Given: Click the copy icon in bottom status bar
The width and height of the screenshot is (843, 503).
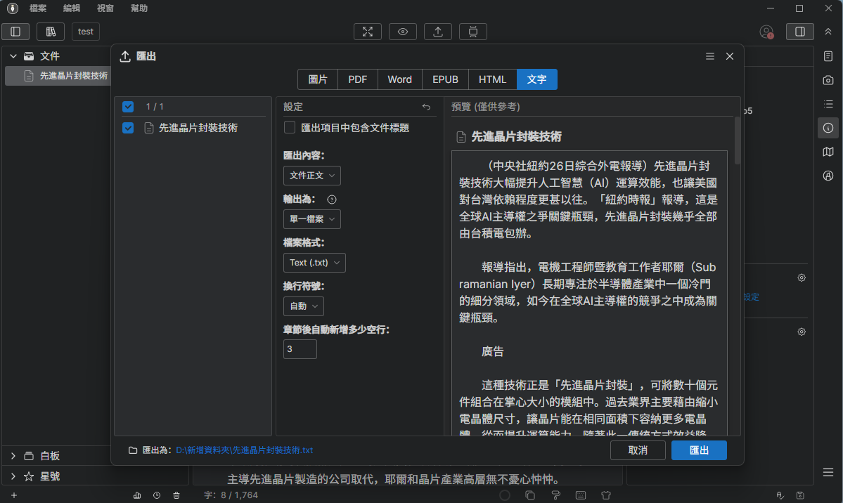Looking at the screenshot, I should 530,495.
